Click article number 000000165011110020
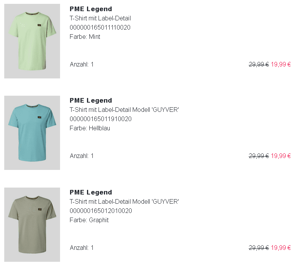301x266 pixels. (100, 27)
